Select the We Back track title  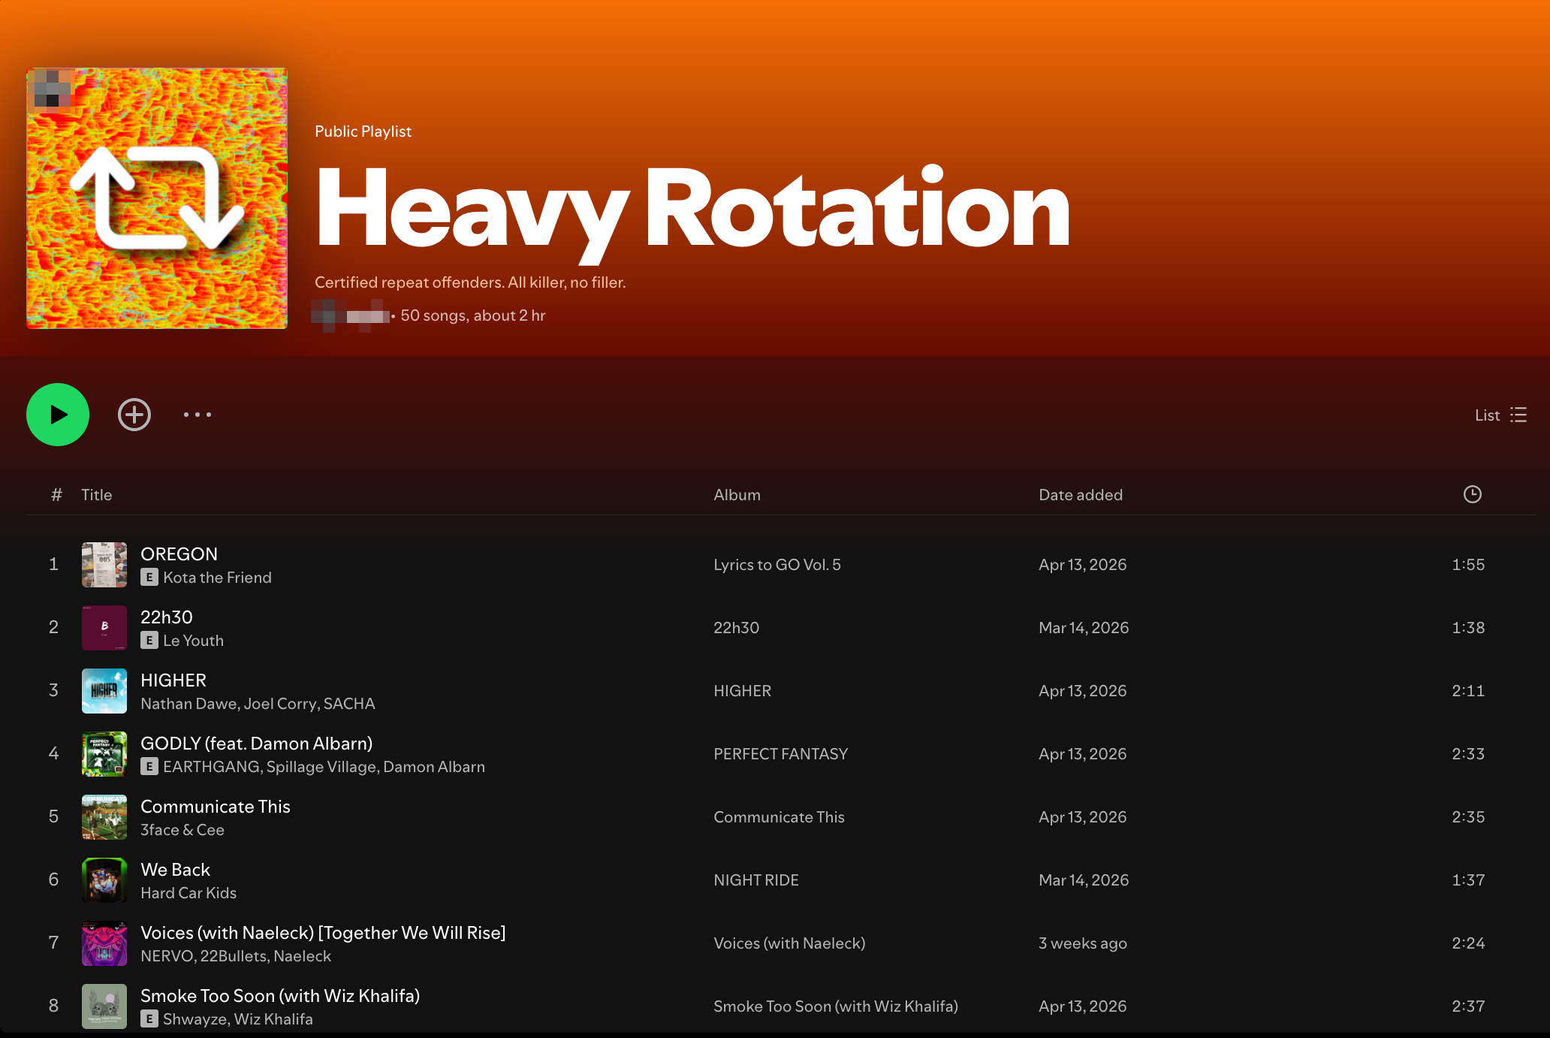coord(175,870)
